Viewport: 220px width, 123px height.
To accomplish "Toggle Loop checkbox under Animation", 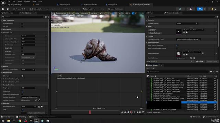I will [x=22, y=110].
